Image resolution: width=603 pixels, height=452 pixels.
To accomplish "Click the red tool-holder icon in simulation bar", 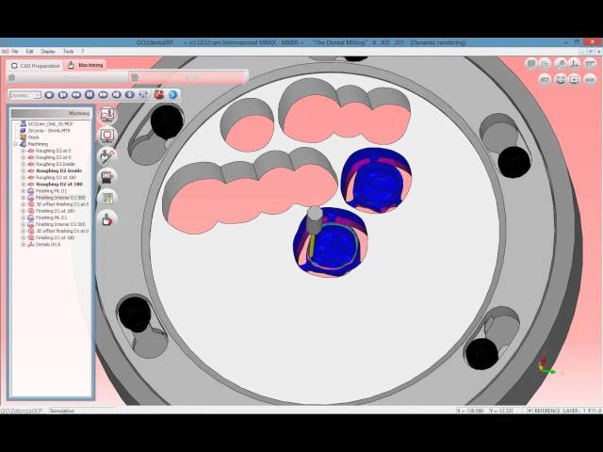I will [x=158, y=94].
